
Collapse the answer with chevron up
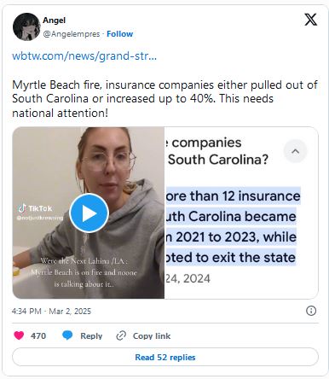[x=296, y=151]
